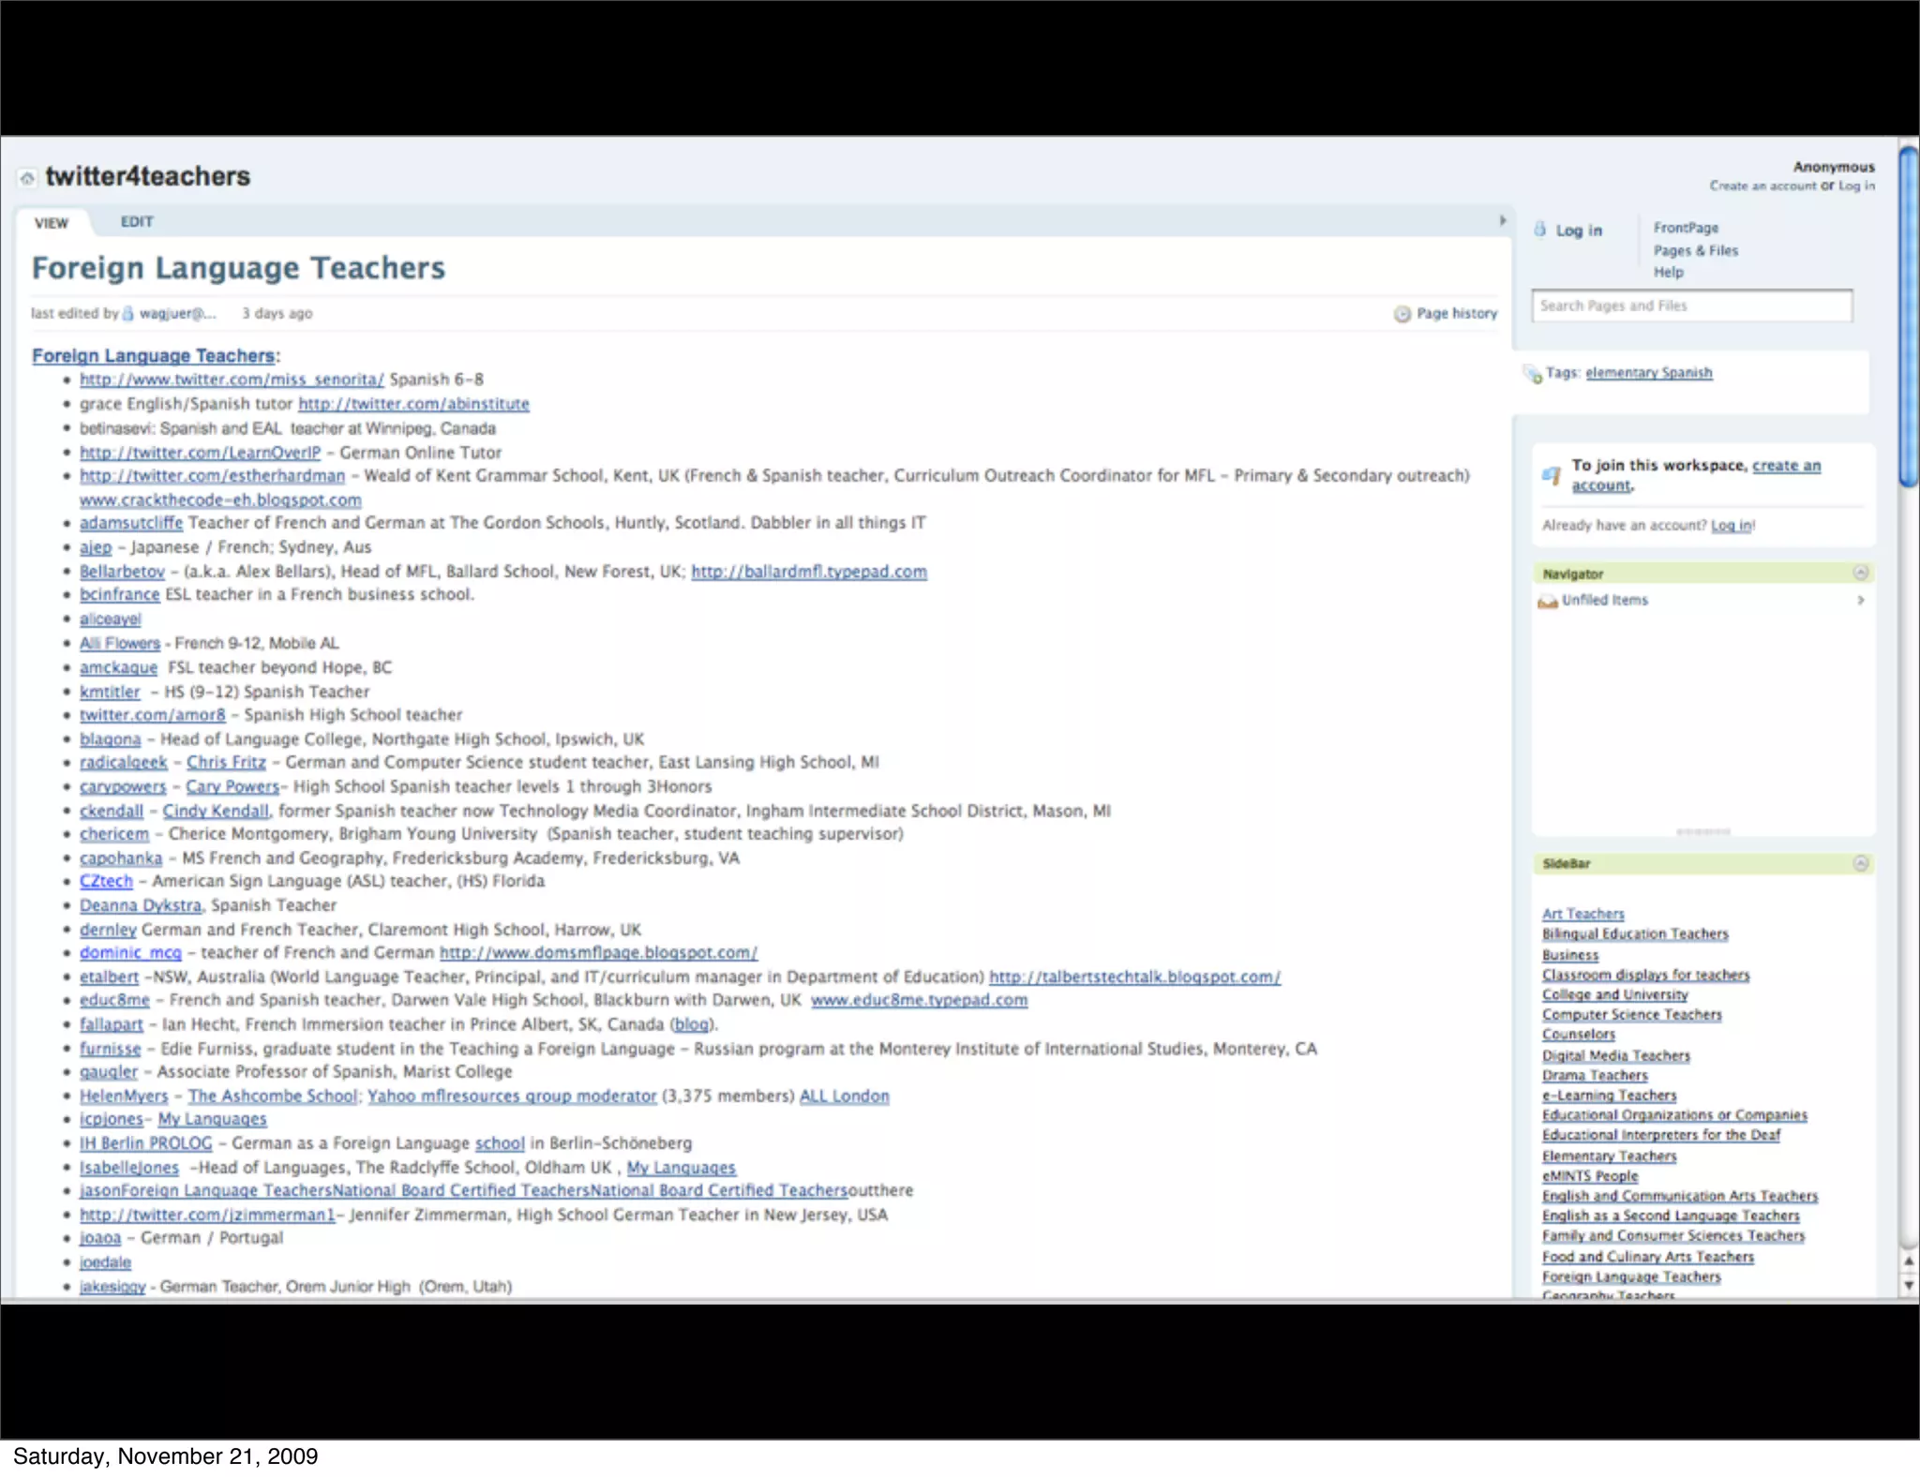Screen dimensions: 1920x1477
Task: Open the Art Teachers sidebar link
Action: click(1582, 914)
